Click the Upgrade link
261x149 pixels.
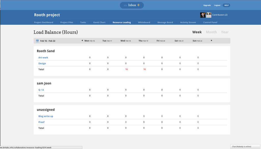(x=207, y=5)
